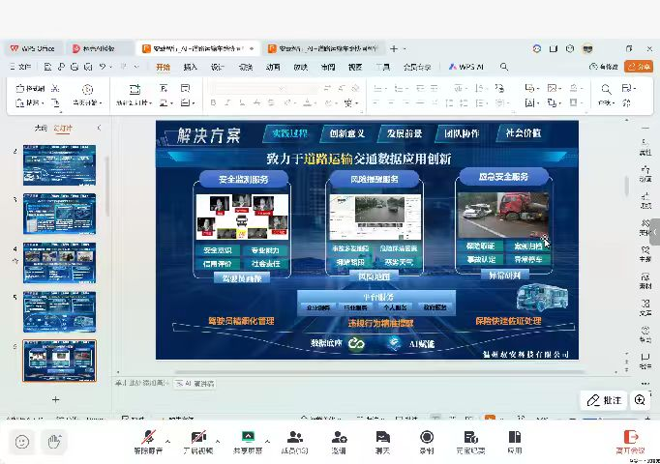This screenshot has width=660, height=464.
Task: Open the meeting chat
Action: pyautogui.click(x=382, y=438)
